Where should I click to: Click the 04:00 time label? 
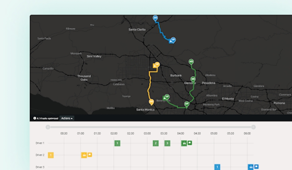180,133
